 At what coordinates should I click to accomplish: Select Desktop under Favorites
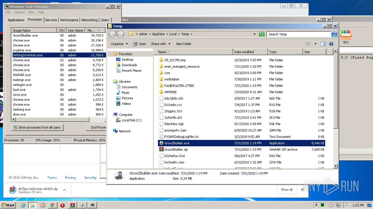click(127, 60)
